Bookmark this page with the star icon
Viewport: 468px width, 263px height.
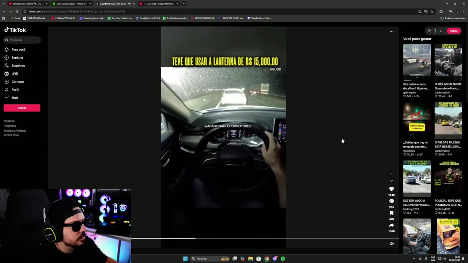click(x=432, y=11)
